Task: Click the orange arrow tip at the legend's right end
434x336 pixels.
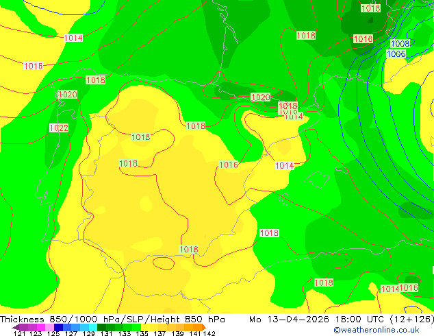Action: click(204, 327)
